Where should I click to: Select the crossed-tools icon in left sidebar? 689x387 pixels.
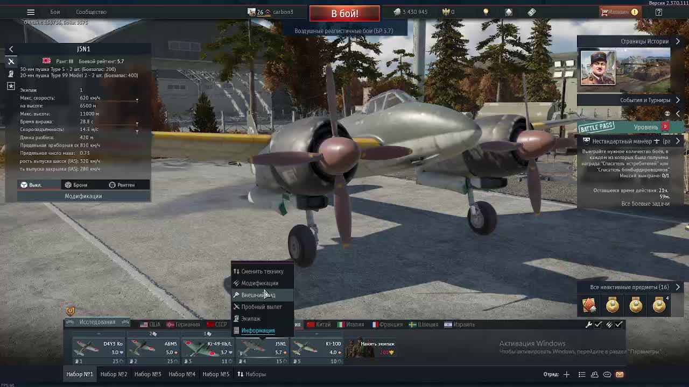pos(11,61)
